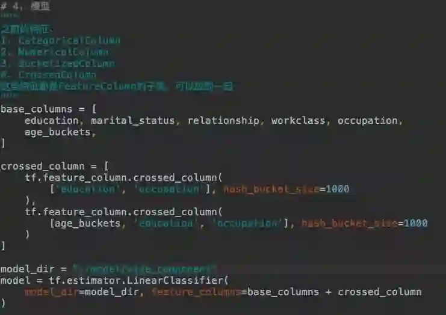Click the 'education' string in first crossed column
The image size is (446, 315).
point(88,189)
